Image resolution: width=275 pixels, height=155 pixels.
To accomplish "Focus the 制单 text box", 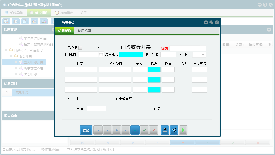I will (96, 109).
